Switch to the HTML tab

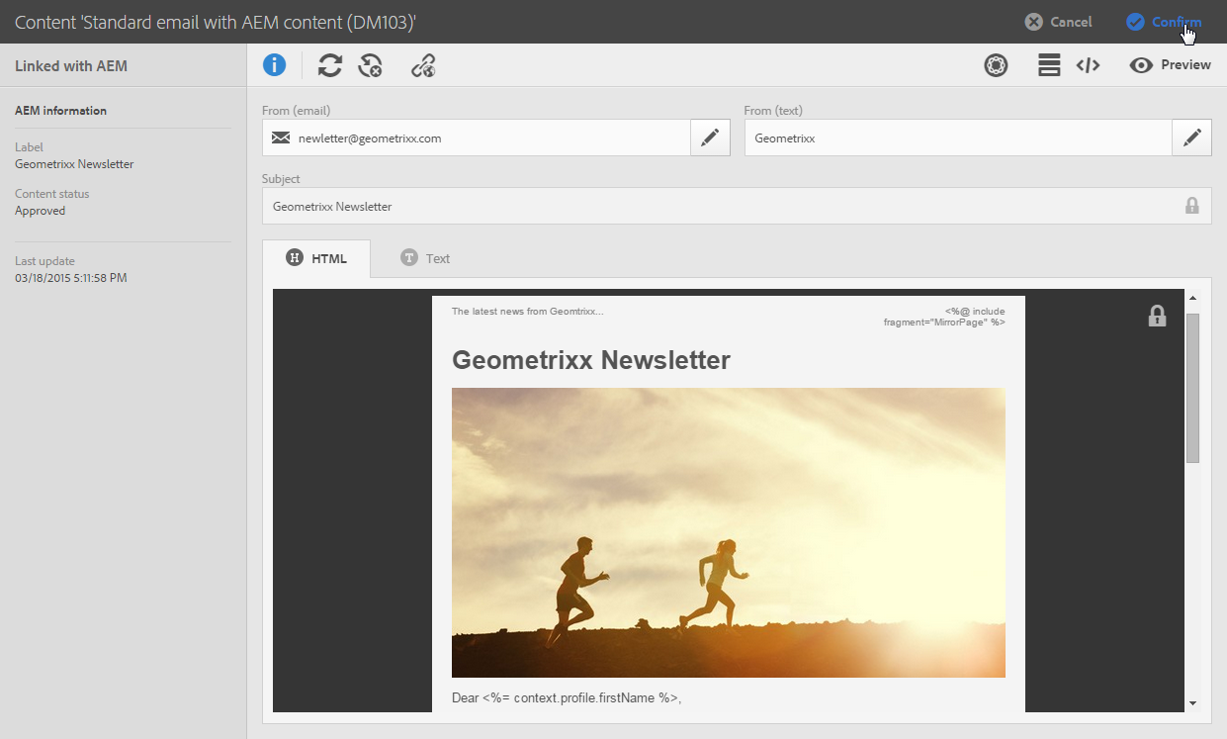pyautogui.click(x=316, y=258)
